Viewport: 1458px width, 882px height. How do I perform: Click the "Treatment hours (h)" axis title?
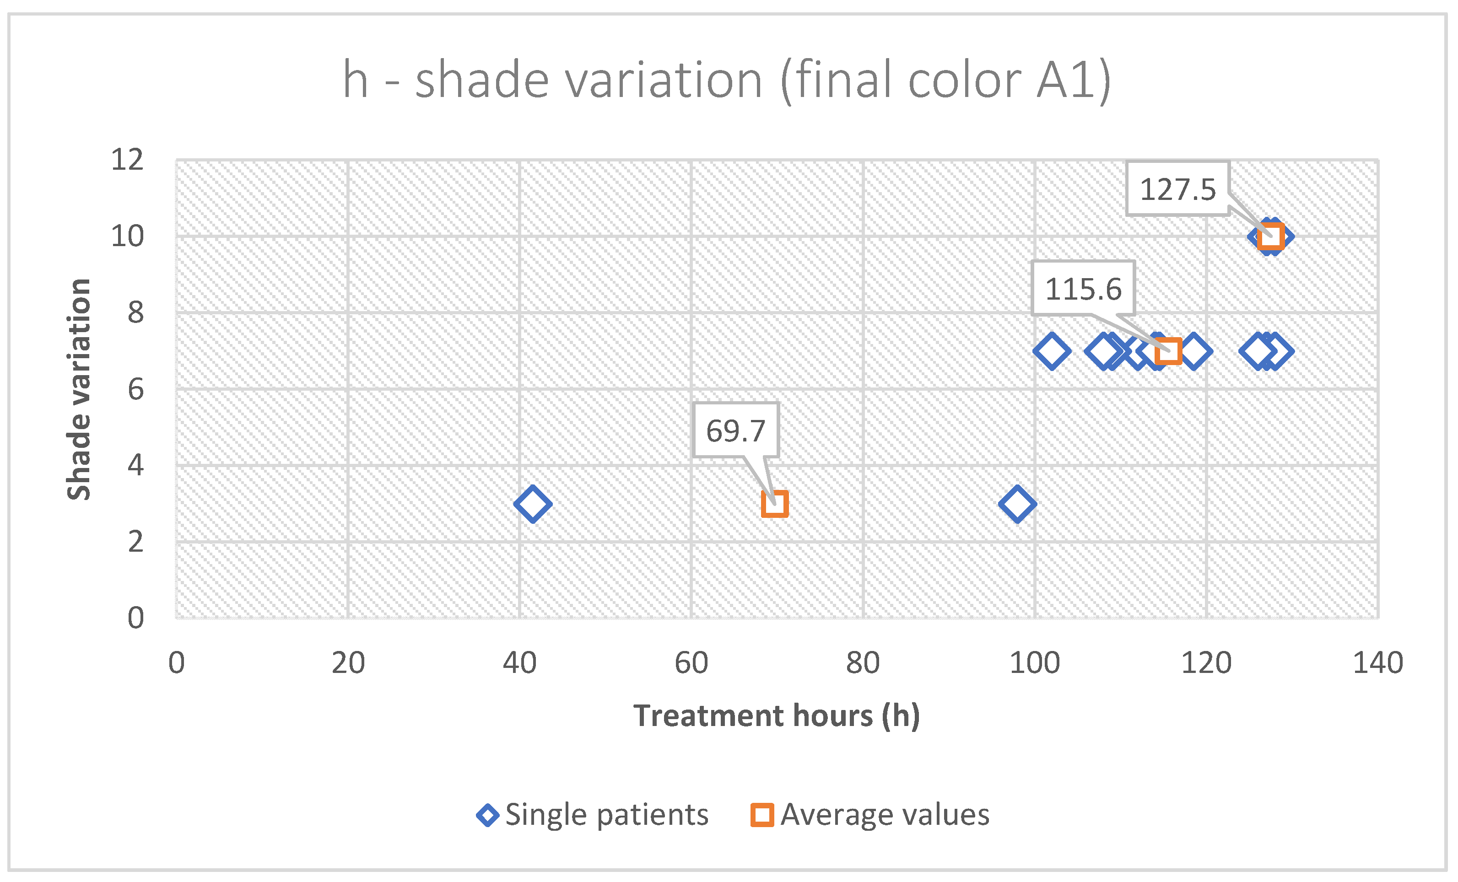pos(776,716)
